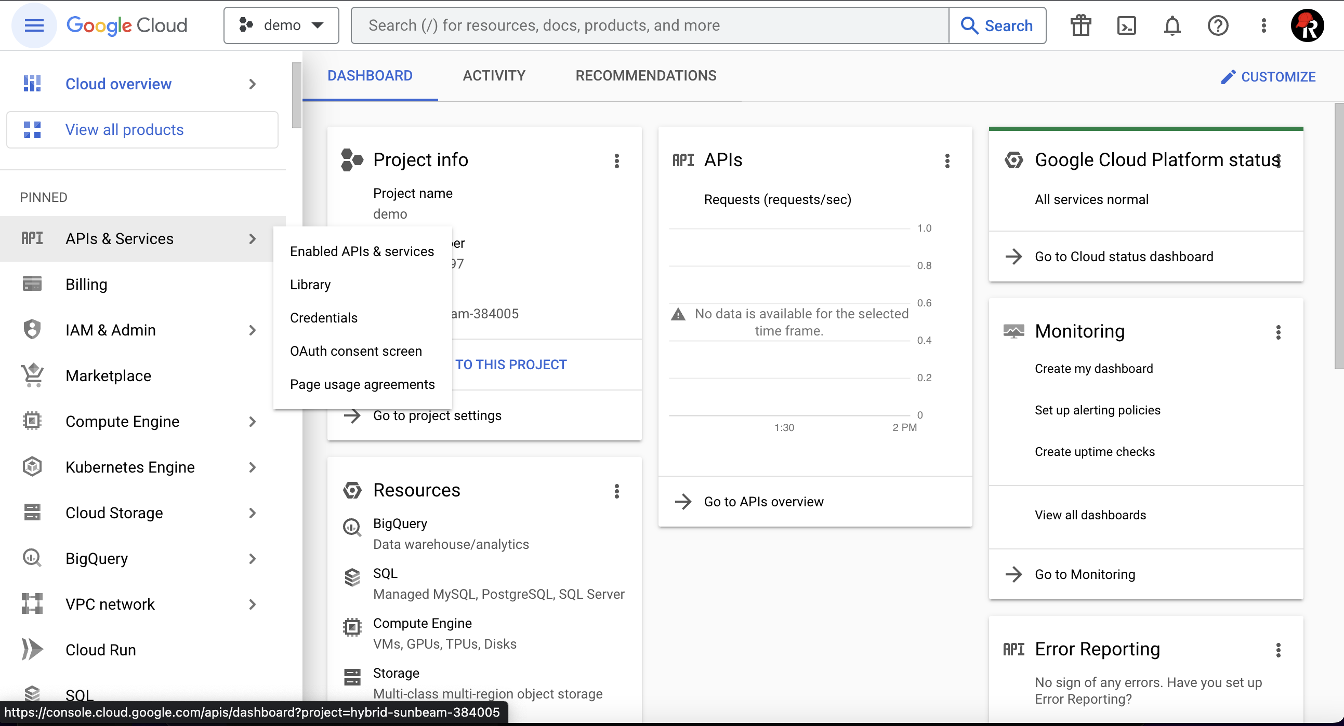1344x726 pixels.
Task: Open Monitoring card three-dot menu
Action: (1279, 332)
